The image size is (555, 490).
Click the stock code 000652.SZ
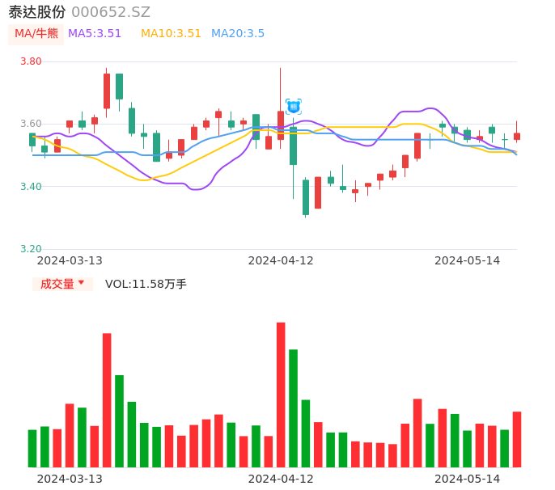pyautogui.click(x=111, y=12)
